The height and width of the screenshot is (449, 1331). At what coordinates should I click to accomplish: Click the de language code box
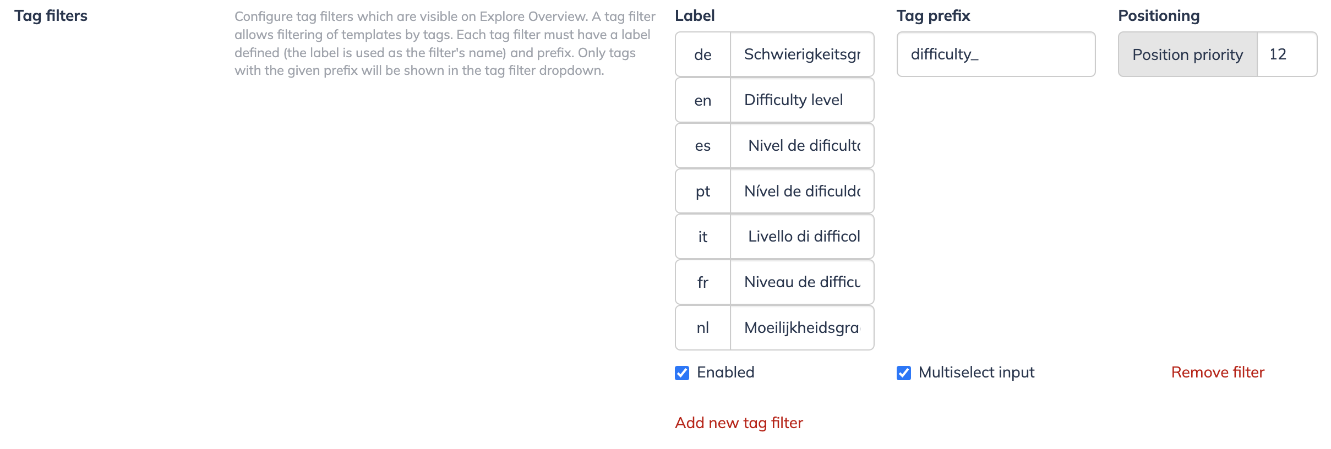pos(703,54)
